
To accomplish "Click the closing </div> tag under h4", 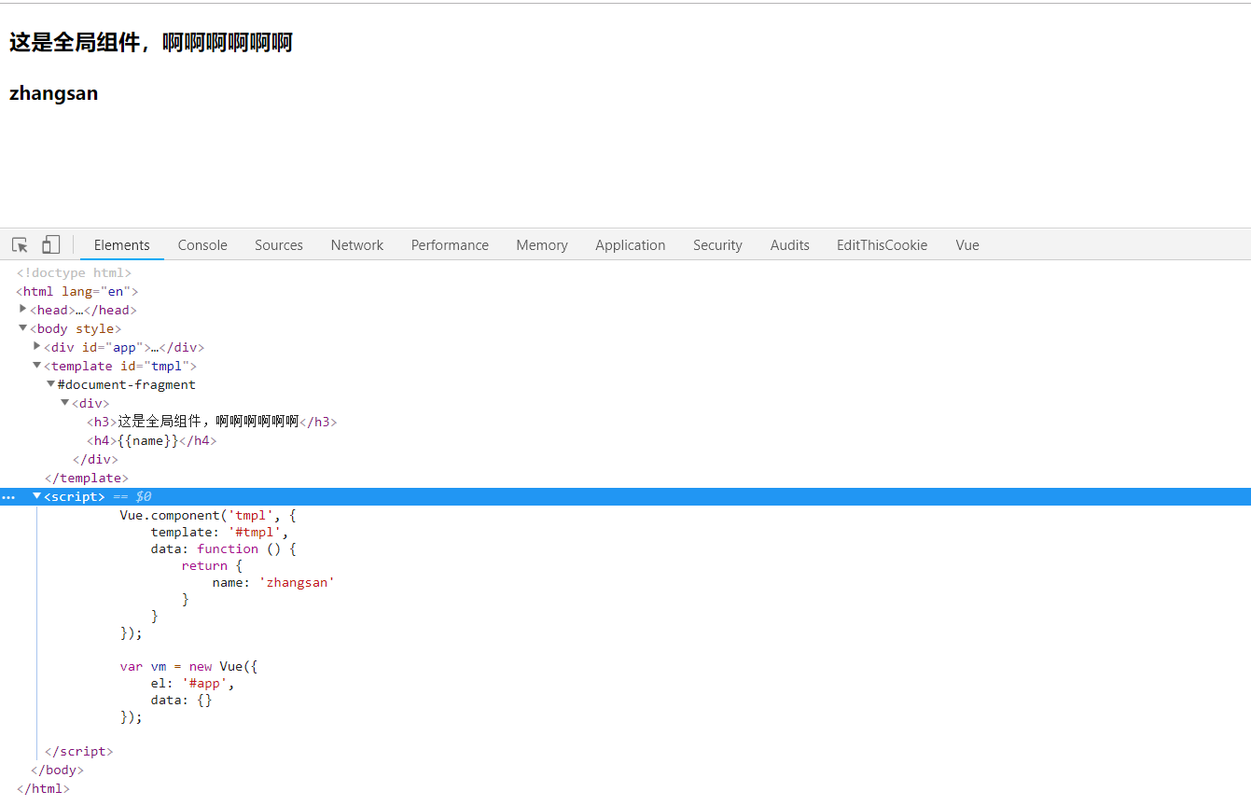I will 95,459.
